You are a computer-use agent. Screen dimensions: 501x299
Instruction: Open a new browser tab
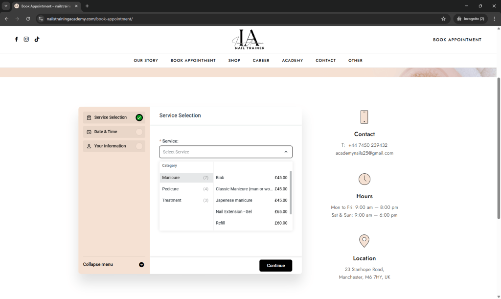pos(87,6)
